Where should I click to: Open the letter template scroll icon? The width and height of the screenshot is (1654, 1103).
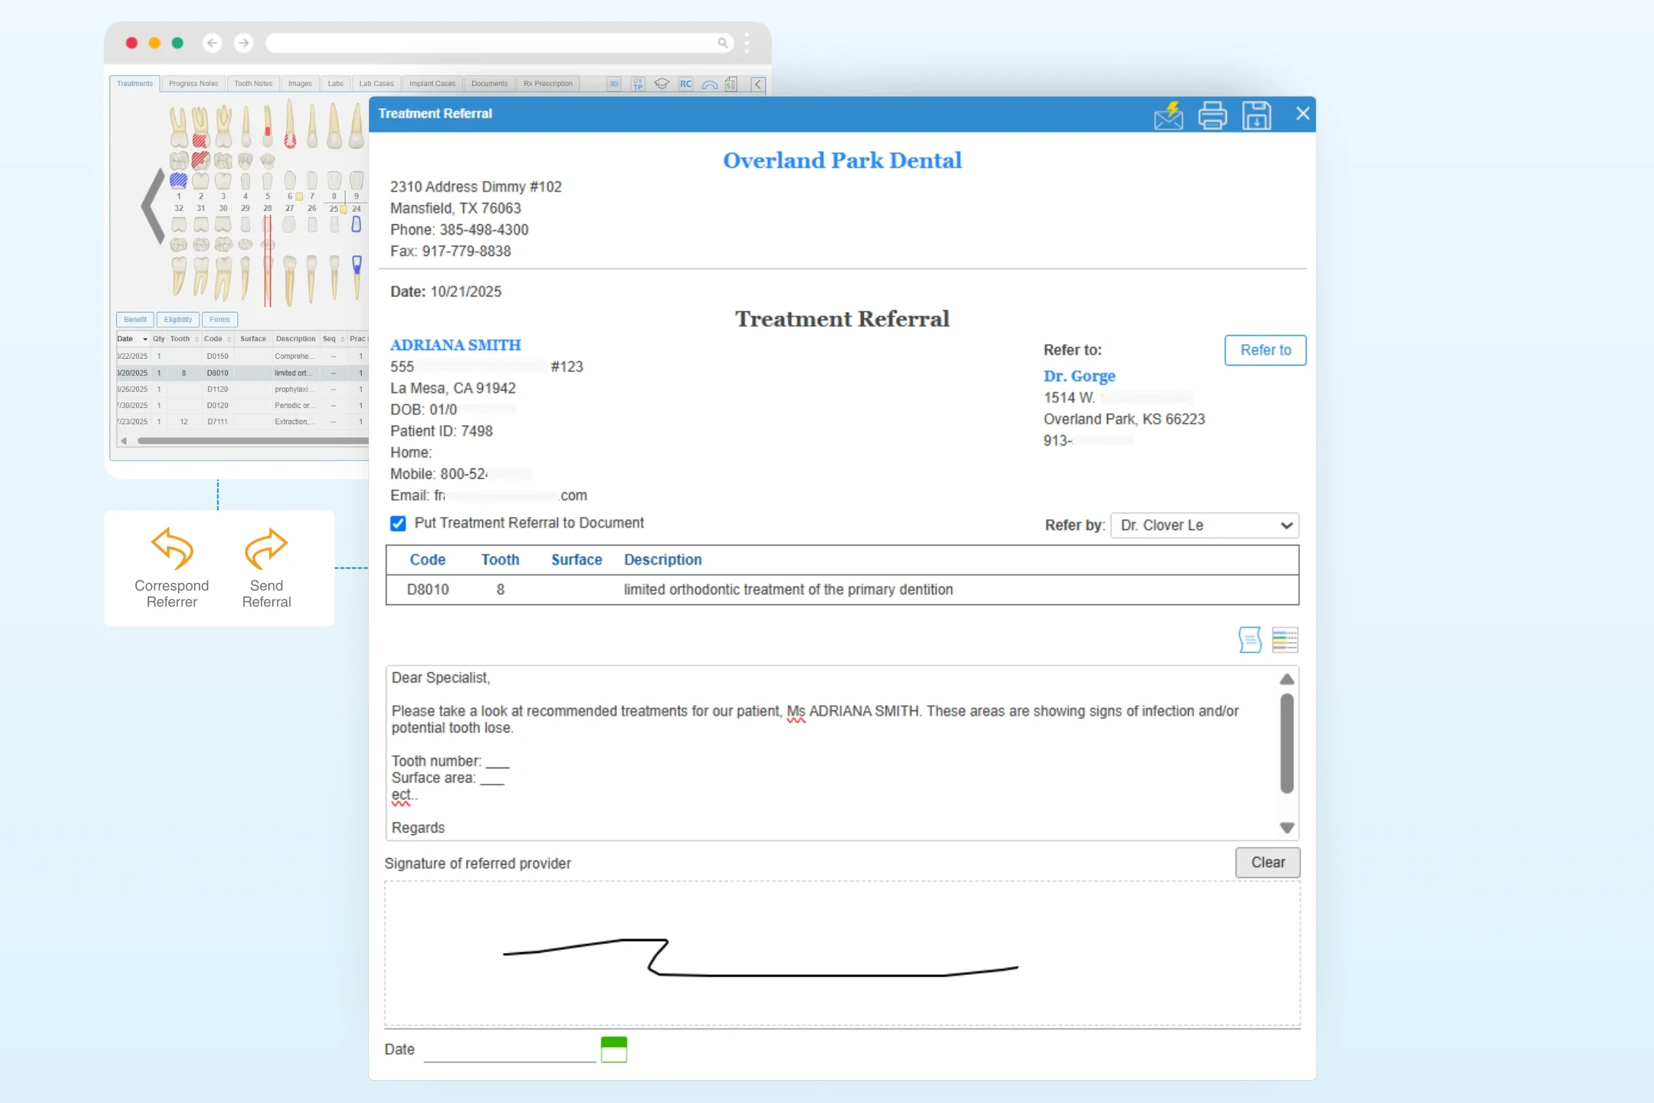(1250, 640)
